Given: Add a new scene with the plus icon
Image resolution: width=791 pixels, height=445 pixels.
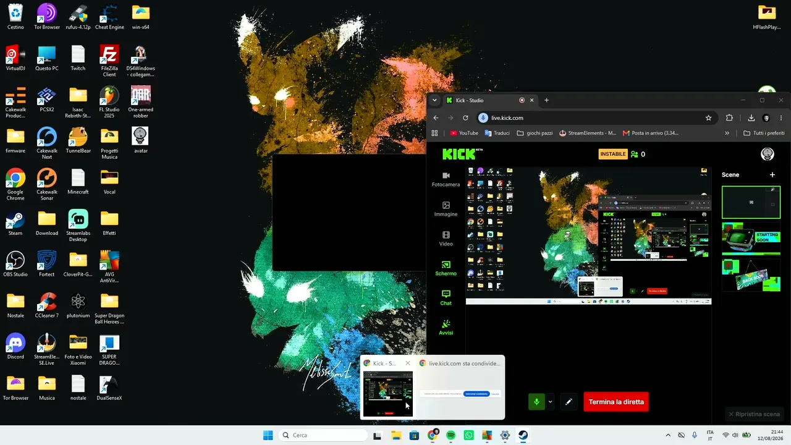Looking at the screenshot, I should click(772, 175).
